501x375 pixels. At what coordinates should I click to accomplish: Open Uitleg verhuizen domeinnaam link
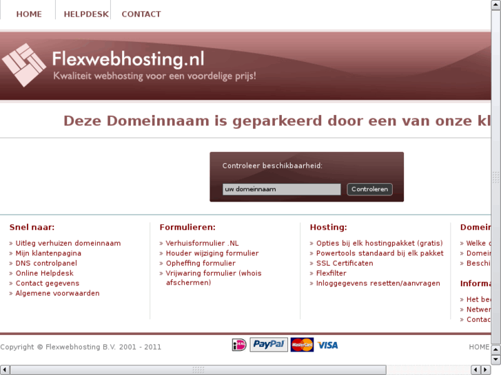click(68, 243)
